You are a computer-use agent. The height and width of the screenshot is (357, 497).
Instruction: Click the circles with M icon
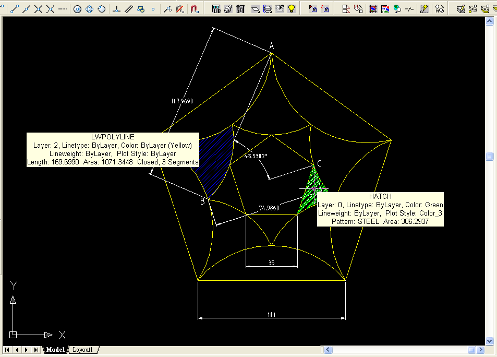click(x=439, y=9)
